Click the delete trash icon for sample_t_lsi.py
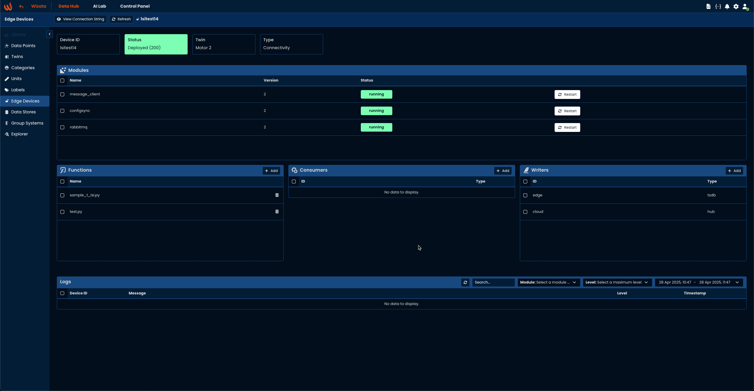This screenshot has width=754, height=391. click(x=277, y=195)
